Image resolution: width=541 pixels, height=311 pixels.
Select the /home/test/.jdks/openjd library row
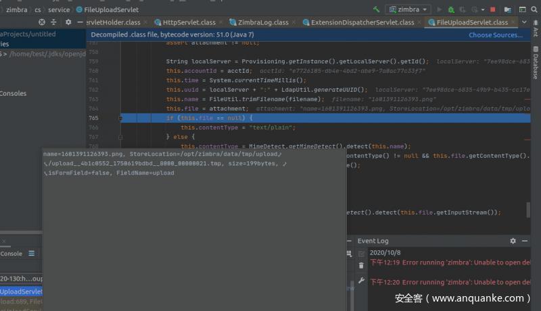point(43,54)
